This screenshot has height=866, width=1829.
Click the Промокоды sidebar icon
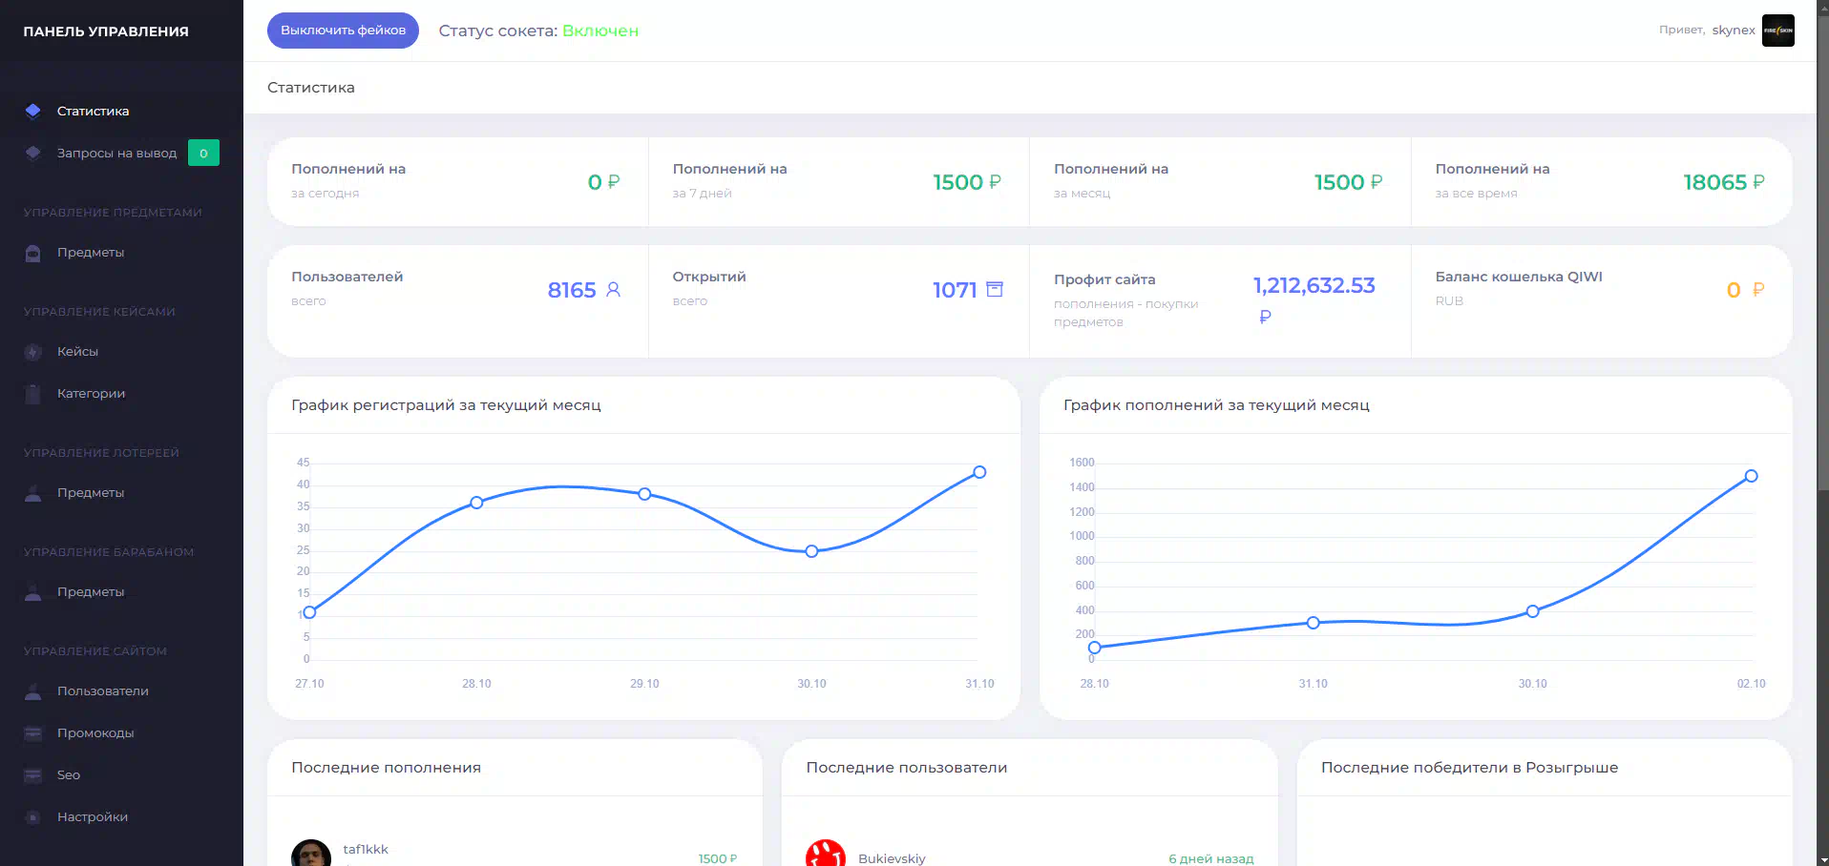pyautogui.click(x=33, y=733)
